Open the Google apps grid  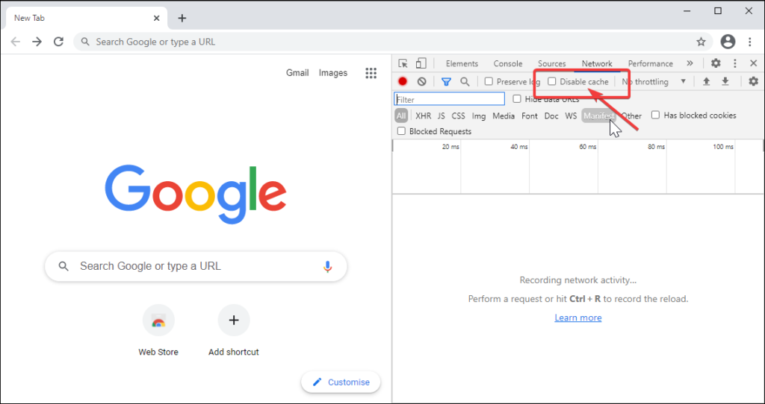point(371,73)
